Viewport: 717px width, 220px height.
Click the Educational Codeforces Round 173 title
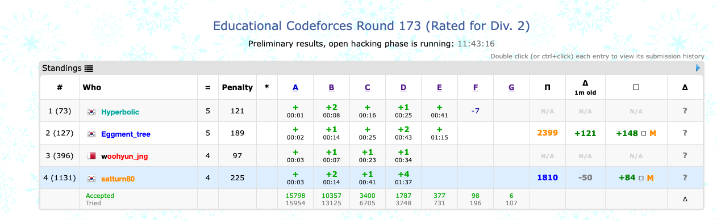click(372, 26)
